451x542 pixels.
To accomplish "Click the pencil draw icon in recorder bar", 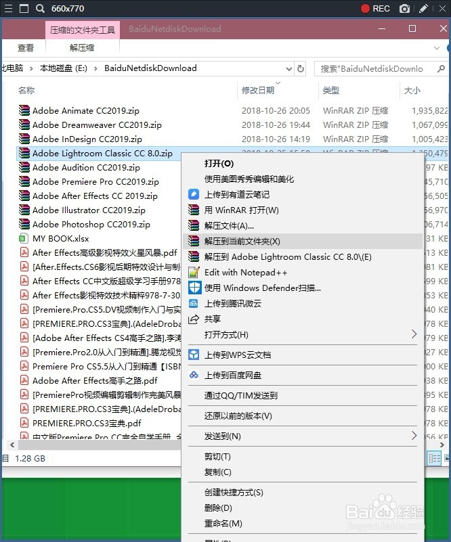I will tap(423, 8).
